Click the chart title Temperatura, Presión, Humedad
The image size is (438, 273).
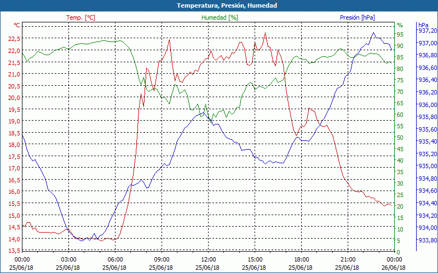click(227, 5)
